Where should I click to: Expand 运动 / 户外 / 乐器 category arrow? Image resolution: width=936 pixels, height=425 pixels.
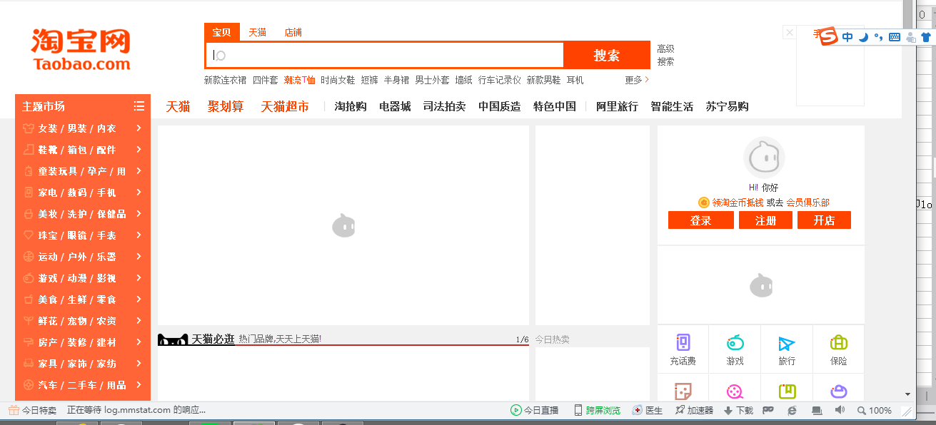[139, 257]
